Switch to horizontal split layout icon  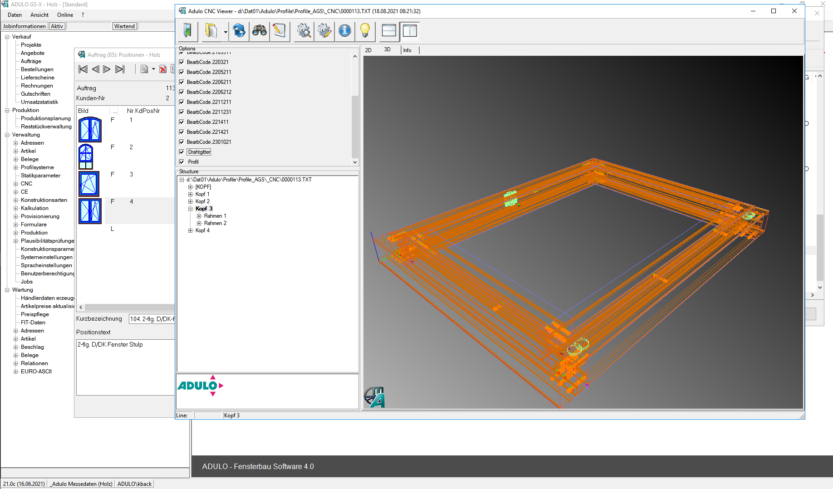coord(389,31)
